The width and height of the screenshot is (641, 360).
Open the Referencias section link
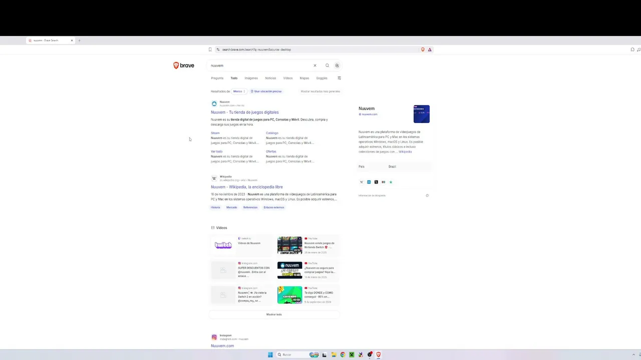tap(250, 207)
